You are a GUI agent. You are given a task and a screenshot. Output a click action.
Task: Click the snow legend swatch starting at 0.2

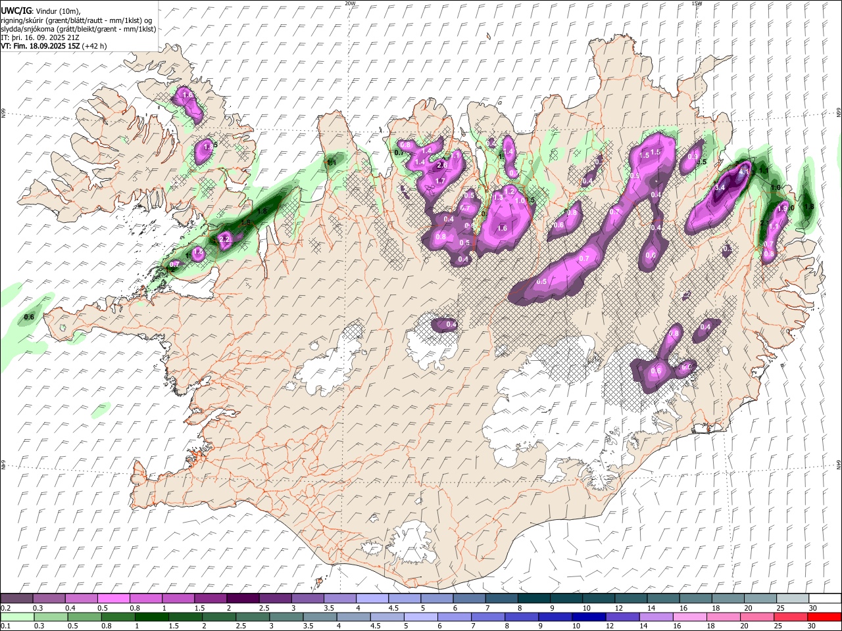click(x=17, y=598)
